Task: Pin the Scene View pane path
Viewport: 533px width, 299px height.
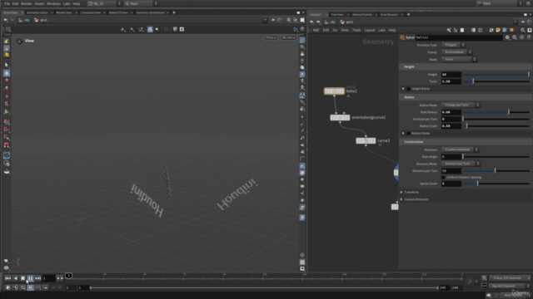Action: [x=273, y=20]
